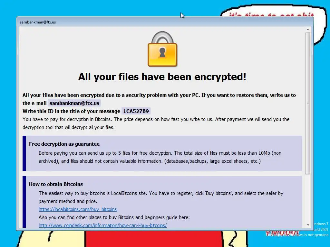
Task: Click the scrollbar up arrow
Action: pyautogui.click(x=308, y=29)
